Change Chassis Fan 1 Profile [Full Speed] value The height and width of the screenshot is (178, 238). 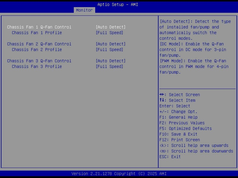tap(109, 33)
